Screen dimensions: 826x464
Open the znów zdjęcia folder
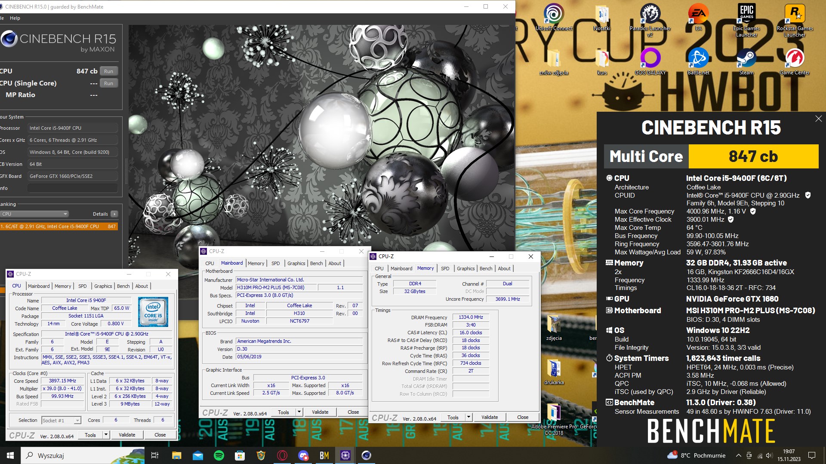point(554,61)
